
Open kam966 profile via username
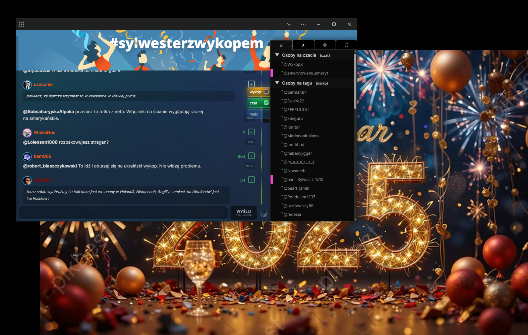click(43, 156)
